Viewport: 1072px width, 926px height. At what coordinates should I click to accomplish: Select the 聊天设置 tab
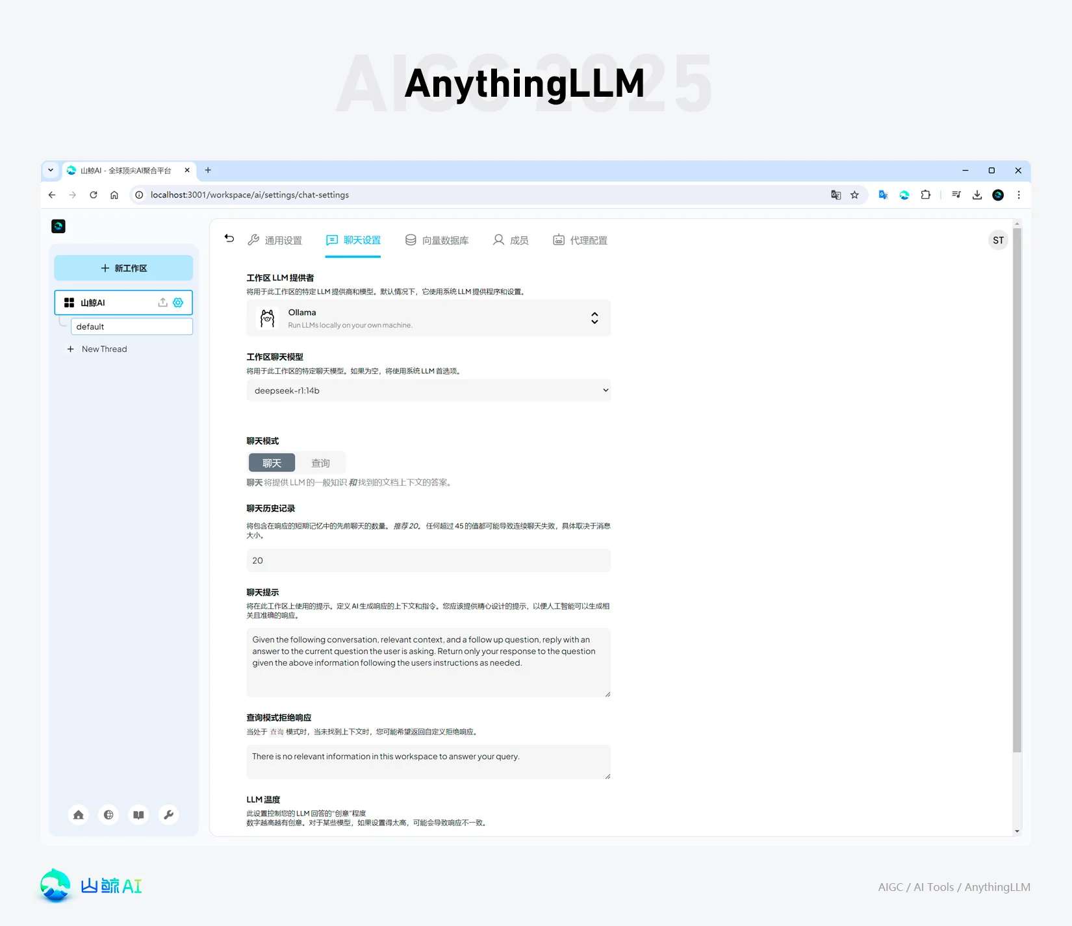coord(353,240)
